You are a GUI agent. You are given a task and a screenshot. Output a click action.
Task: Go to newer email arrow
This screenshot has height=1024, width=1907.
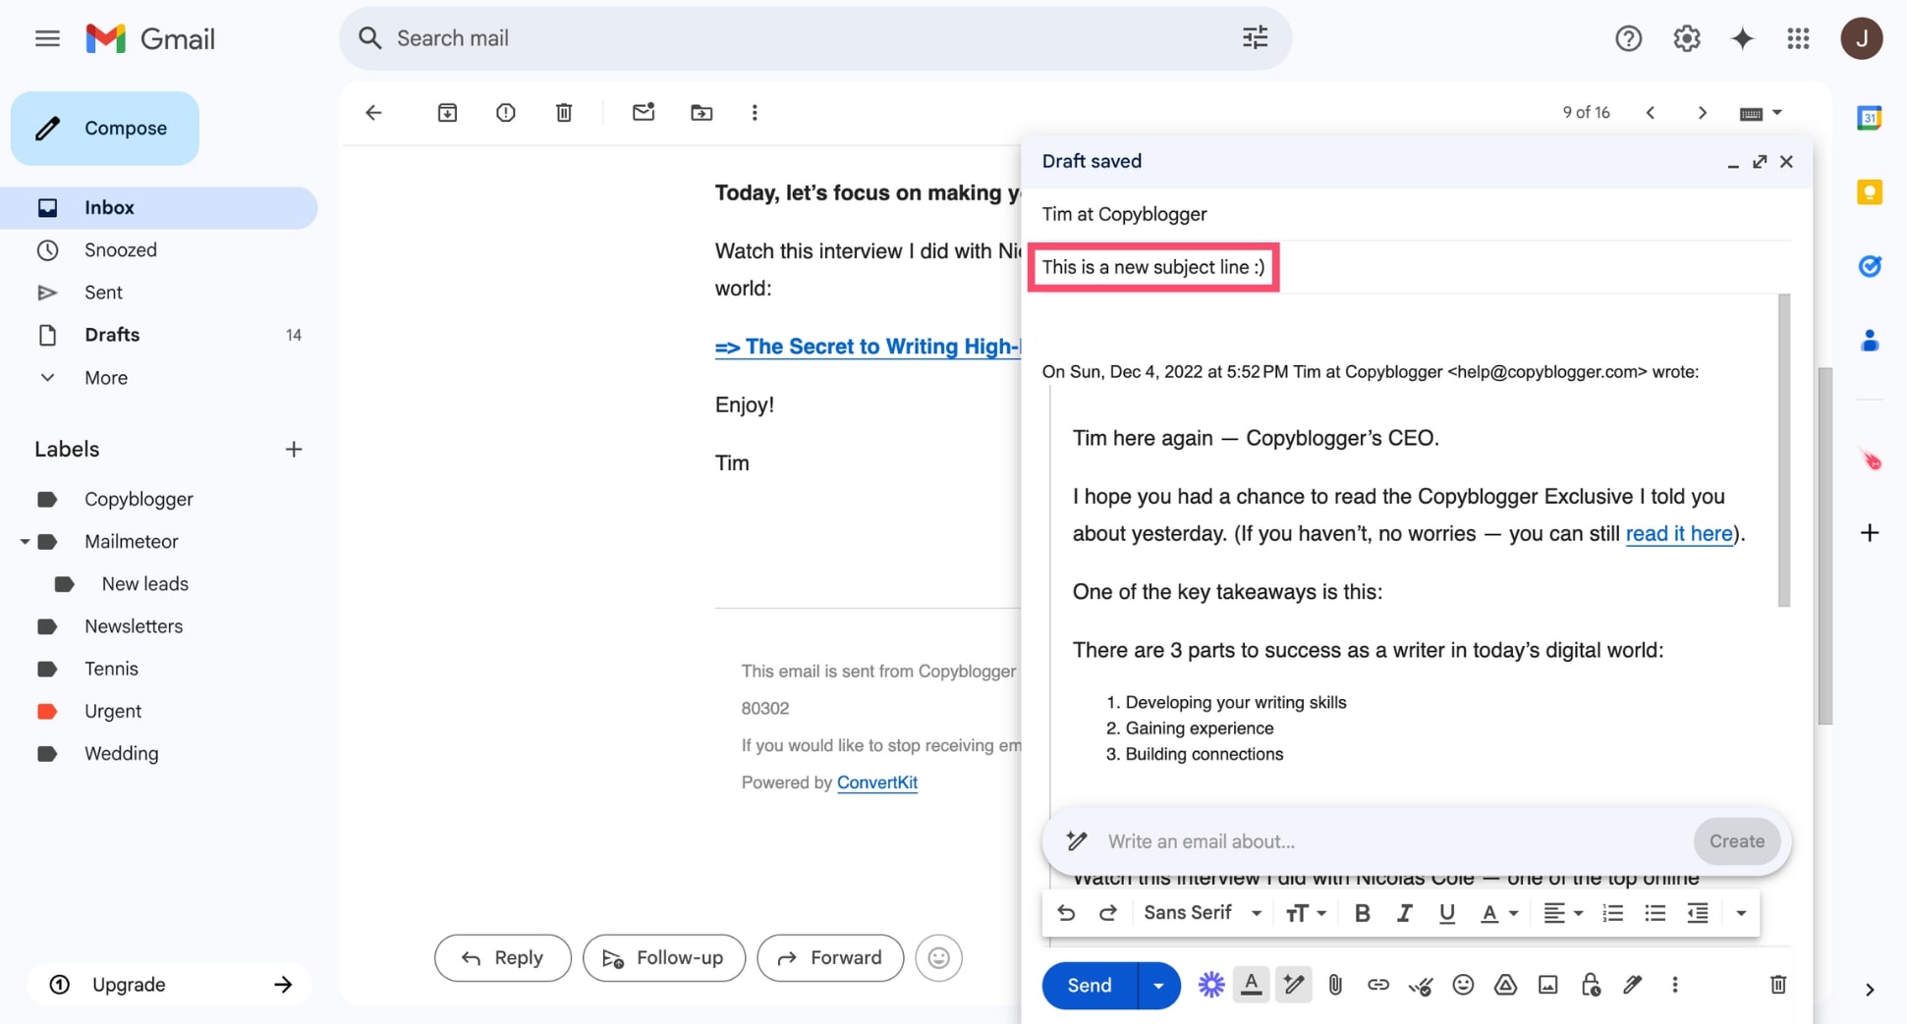tap(1651, 113)
